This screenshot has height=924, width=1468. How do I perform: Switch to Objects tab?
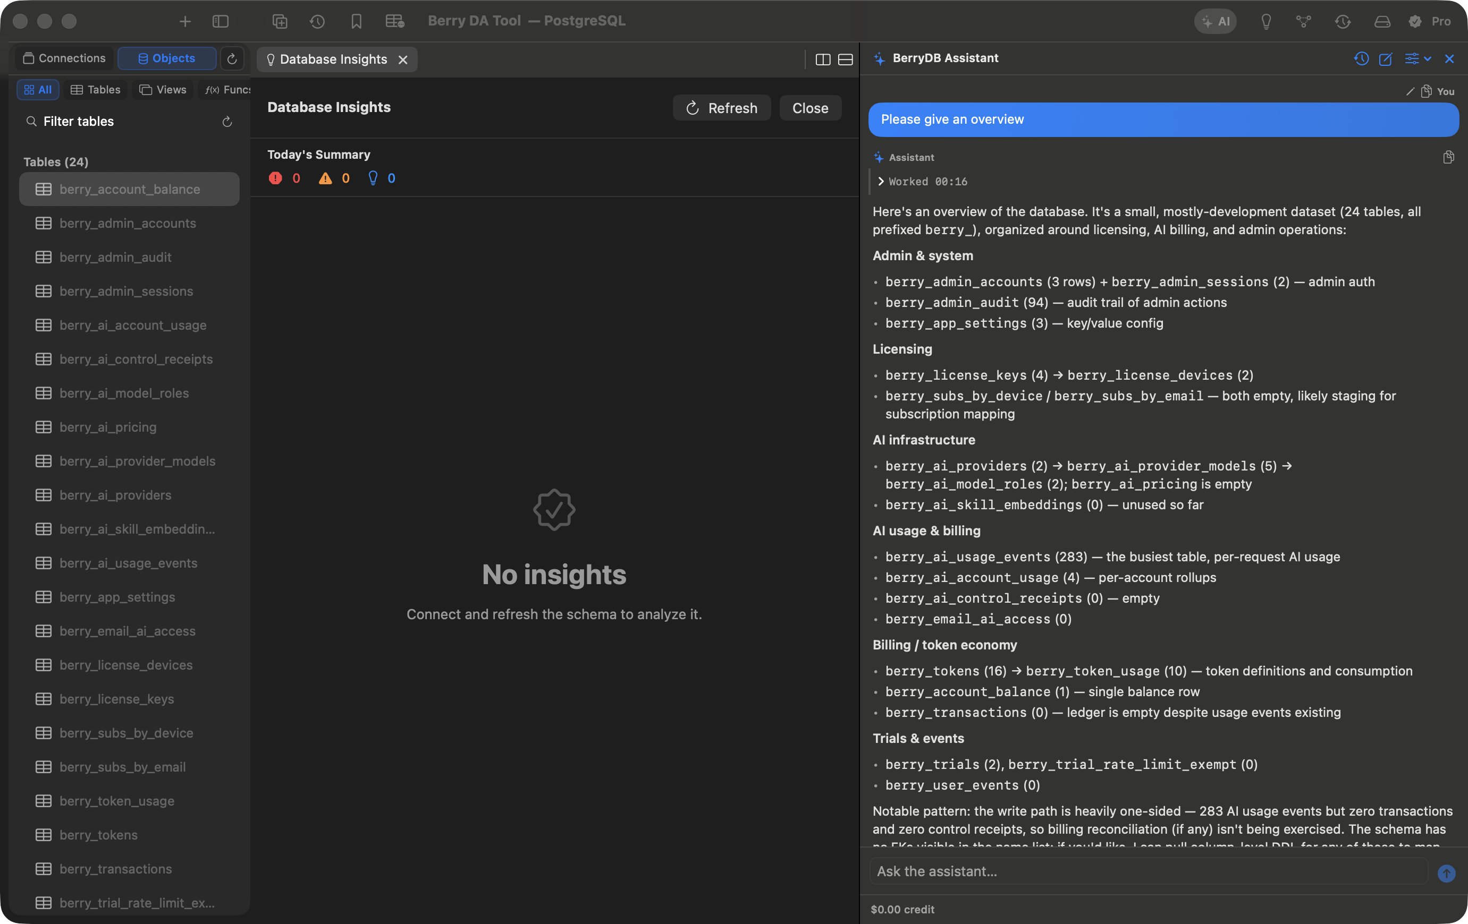pos(166,58)
